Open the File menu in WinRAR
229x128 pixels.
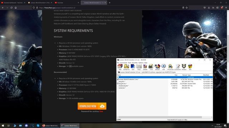coord(118,63)
